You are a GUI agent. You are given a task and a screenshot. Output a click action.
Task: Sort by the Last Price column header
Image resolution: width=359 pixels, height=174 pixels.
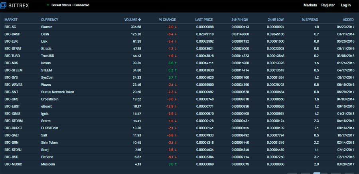204,20
